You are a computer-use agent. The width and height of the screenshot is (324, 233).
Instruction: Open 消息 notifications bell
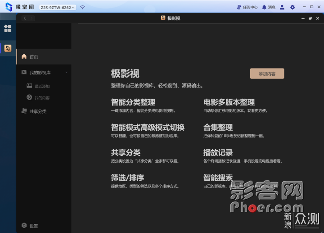click(x=269, y=7)
